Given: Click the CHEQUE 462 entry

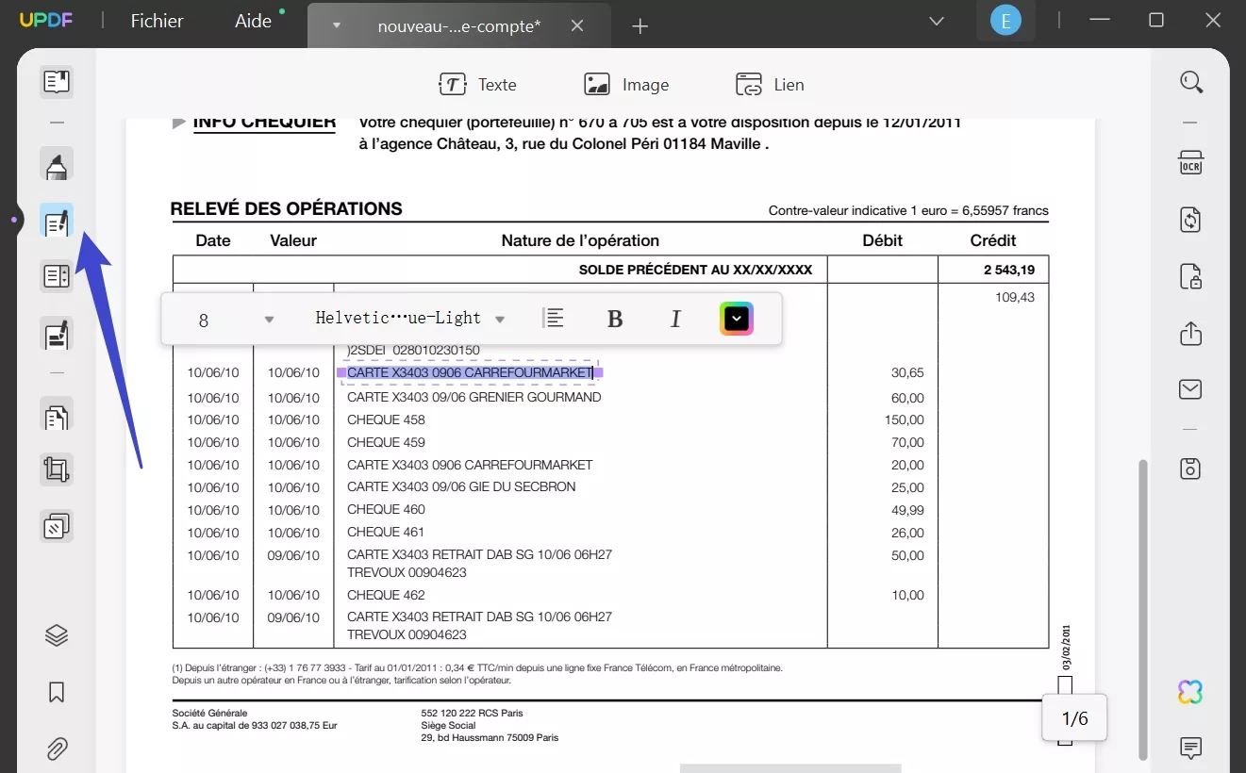Looking at the screenshot, I should click(386, 595).
